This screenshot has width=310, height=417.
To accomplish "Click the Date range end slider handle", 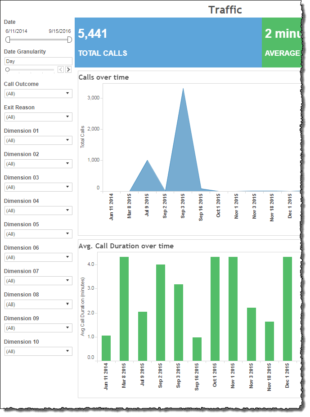I will (69, 40).
